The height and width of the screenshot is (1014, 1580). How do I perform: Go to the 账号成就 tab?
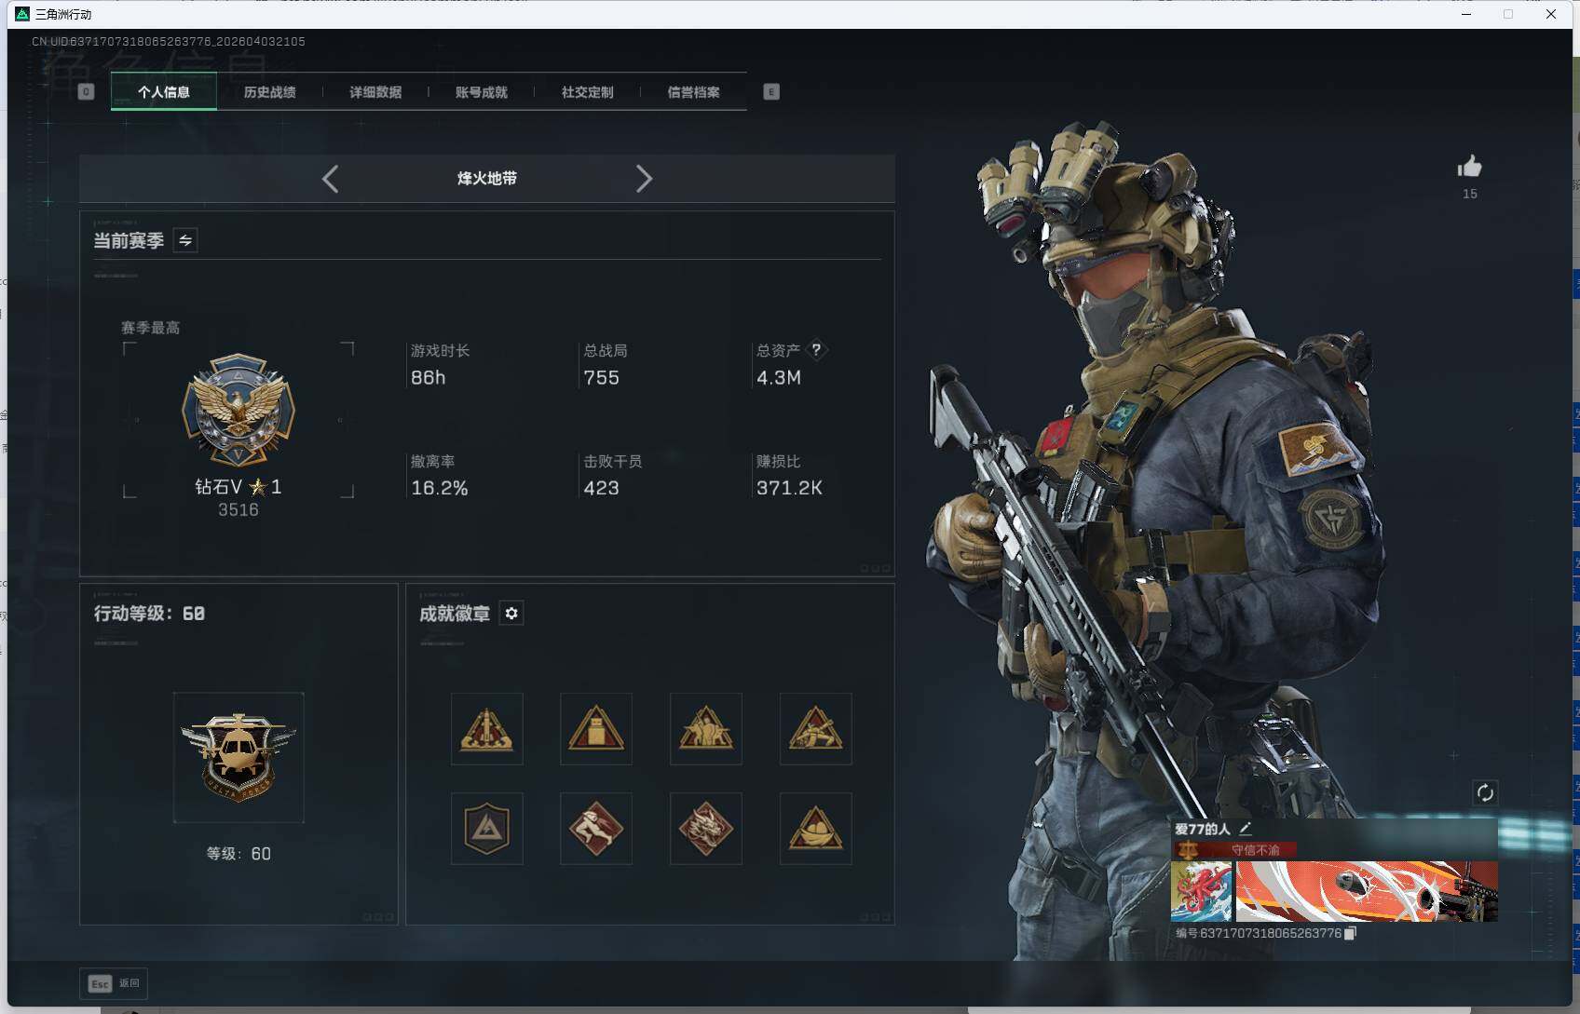click(482, 92)
